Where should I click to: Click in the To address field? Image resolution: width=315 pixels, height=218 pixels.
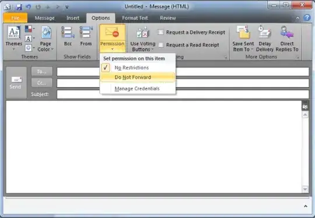point(183,72)
